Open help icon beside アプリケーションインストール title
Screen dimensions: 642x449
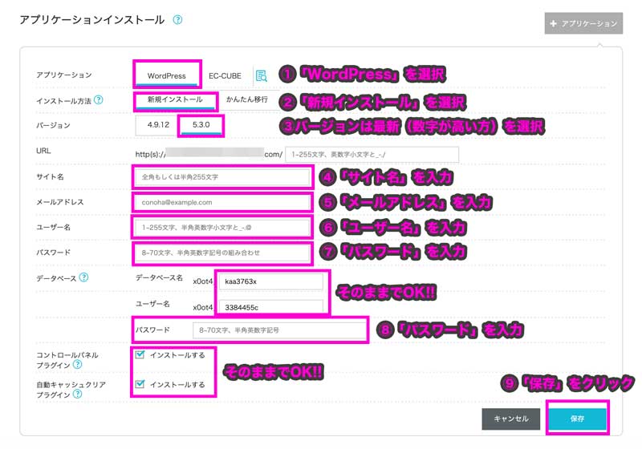(177, 19)
